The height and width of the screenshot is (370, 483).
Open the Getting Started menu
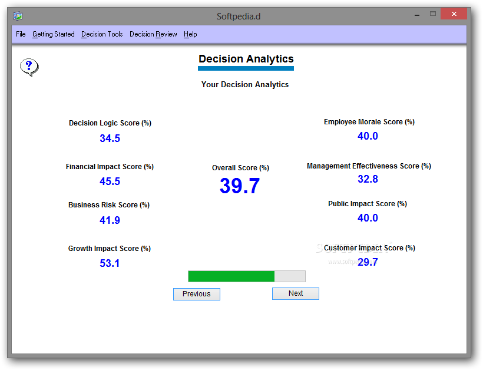pos(54,34)
